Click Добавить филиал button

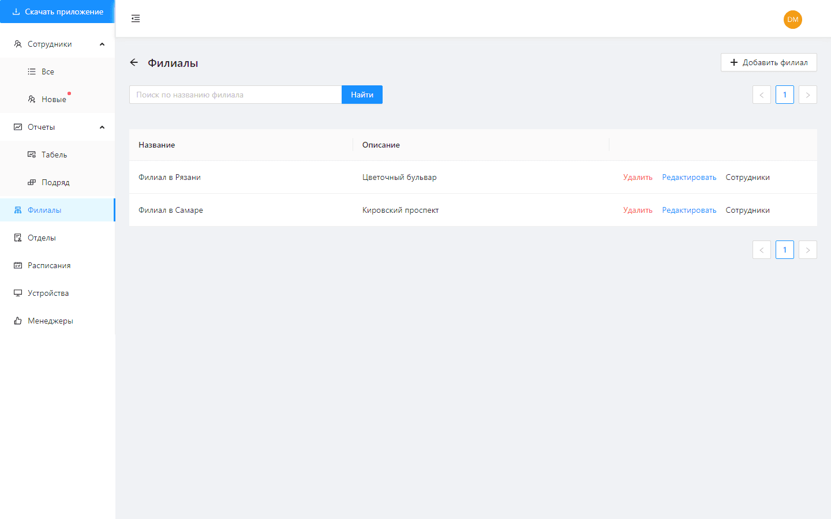click(x=769, y=62)
